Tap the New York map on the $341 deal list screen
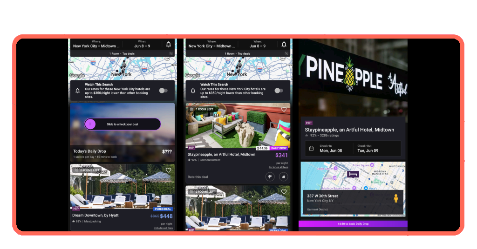Image resolution: width=477 pixels, height=249 pixels. tap(238, 68)
